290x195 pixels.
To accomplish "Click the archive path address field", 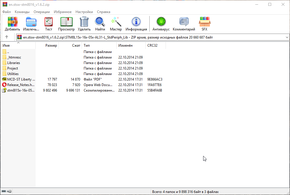I will (x=153, y=37).
